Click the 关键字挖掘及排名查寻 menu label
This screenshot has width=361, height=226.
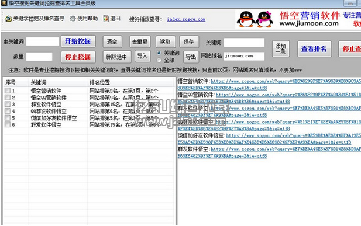(x=39, y=19)
